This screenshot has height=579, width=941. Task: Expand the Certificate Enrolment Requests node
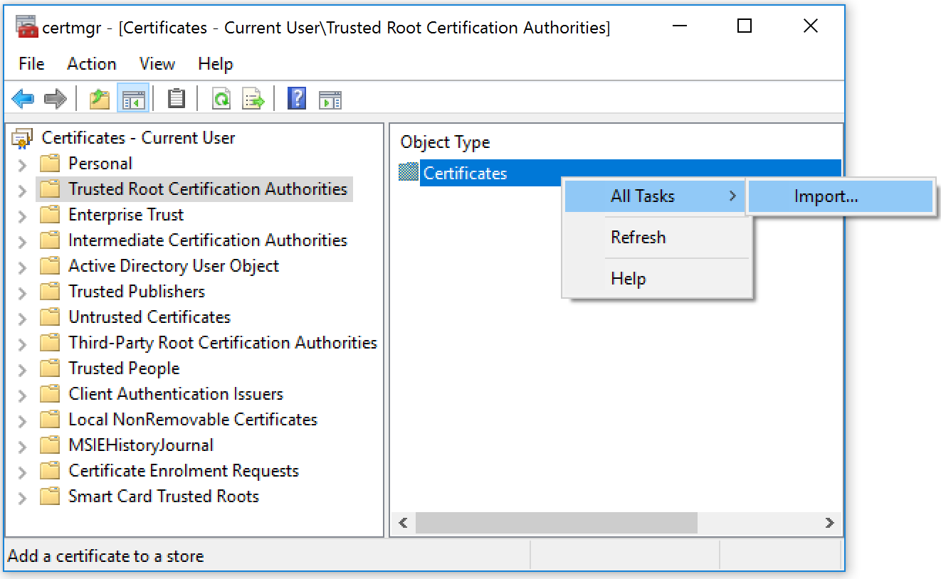coord(22,472)
